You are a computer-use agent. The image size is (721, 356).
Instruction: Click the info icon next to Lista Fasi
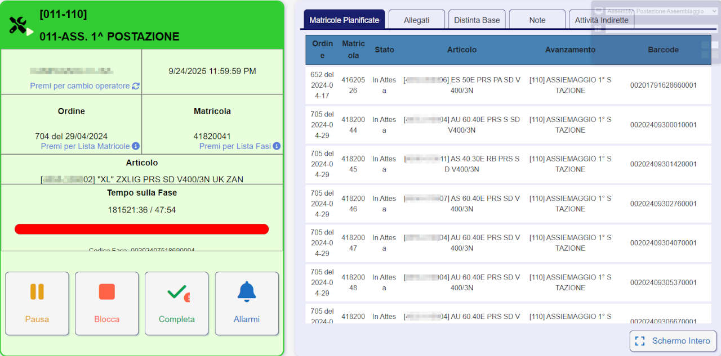click(x=277, y=146)
